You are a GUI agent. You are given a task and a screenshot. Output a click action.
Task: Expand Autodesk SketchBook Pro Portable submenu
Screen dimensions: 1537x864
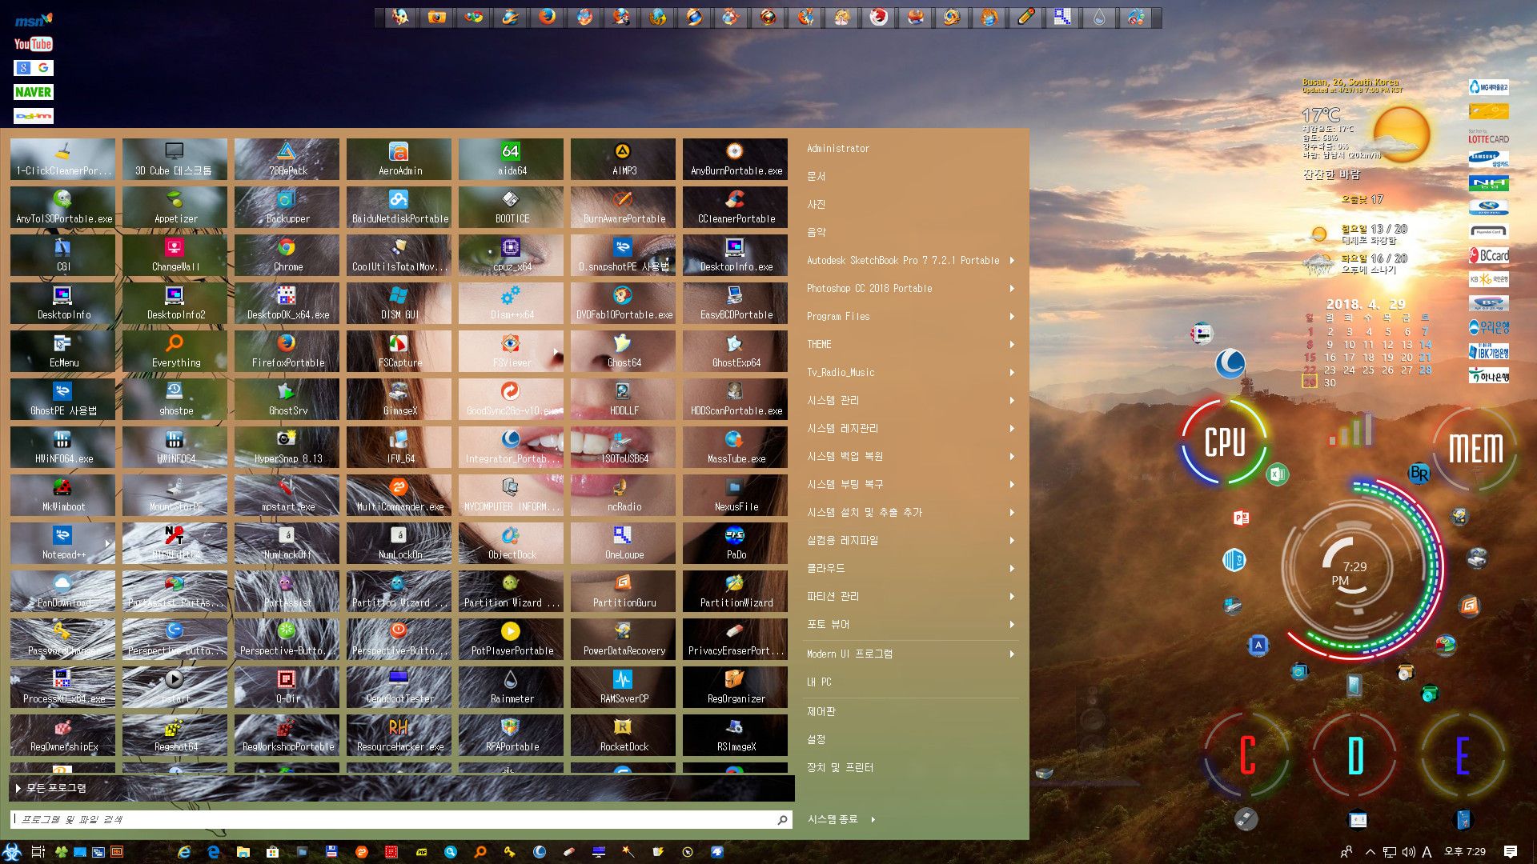[911, 260]
